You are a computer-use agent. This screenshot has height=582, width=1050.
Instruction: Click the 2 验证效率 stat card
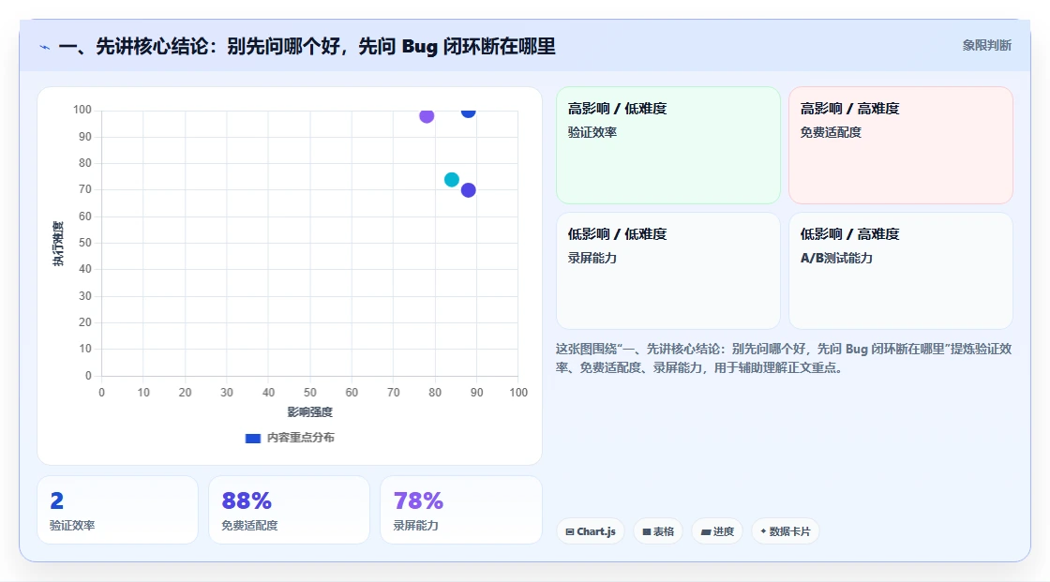pos(118,510)
